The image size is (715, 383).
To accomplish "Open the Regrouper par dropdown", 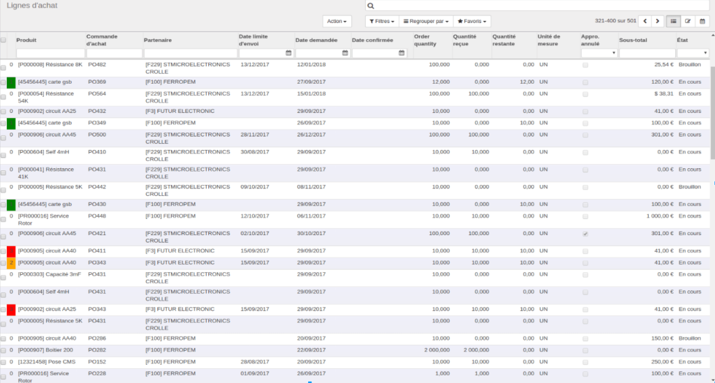I will point(426,22).
